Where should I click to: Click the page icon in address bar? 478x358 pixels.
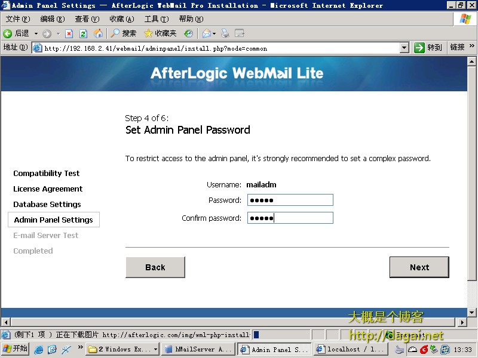tap(37, 48)
